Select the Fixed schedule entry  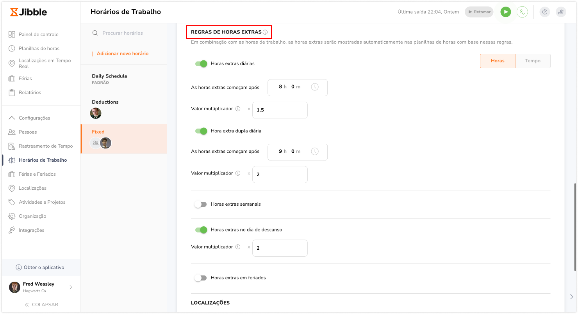(x=124, y=139)
